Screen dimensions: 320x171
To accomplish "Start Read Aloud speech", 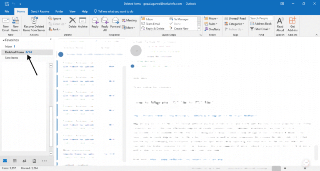I will click(x=280, y=24).
